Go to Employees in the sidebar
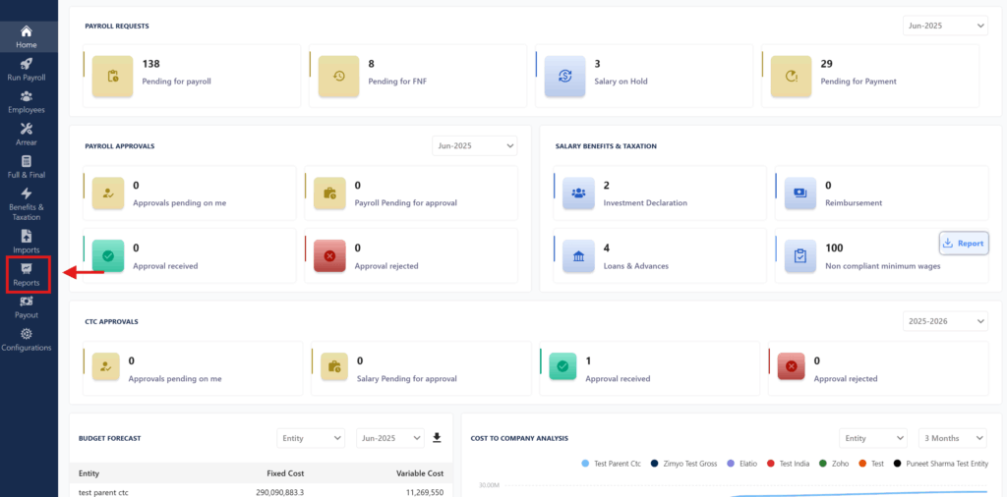 [x=27, y=102]
